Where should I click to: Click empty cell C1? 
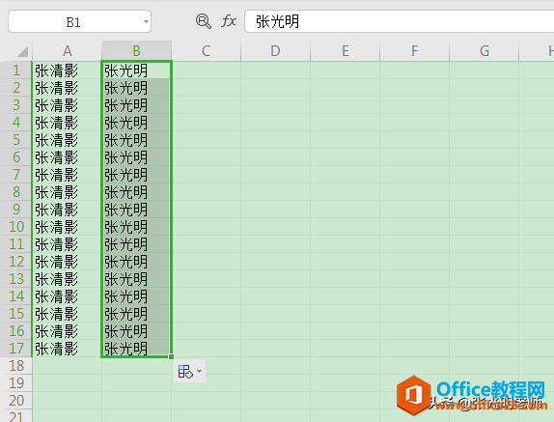(x=206, y=70)
